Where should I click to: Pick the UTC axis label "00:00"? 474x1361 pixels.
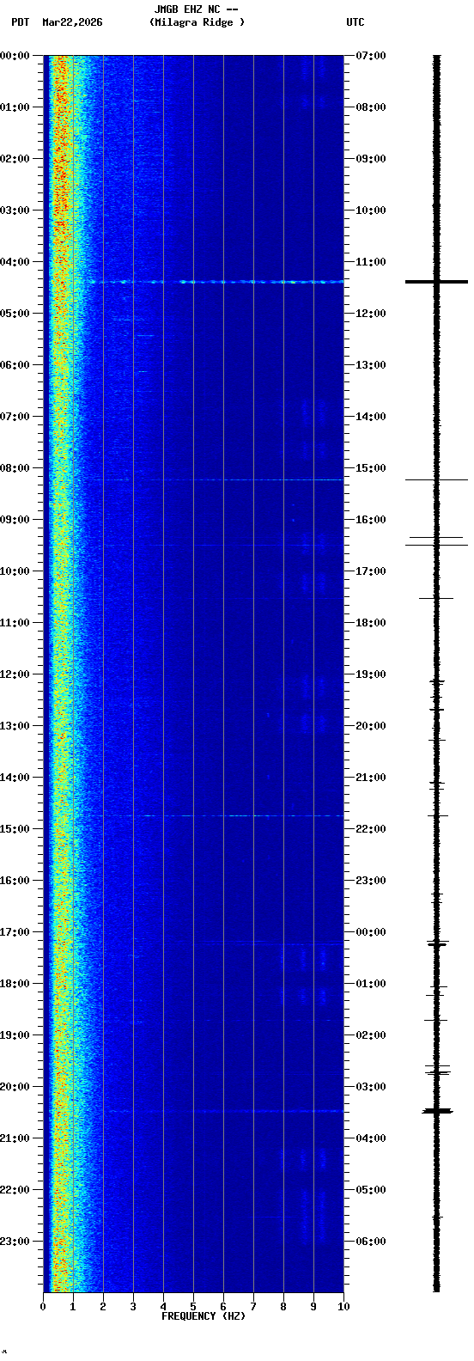tap(370, 932)
